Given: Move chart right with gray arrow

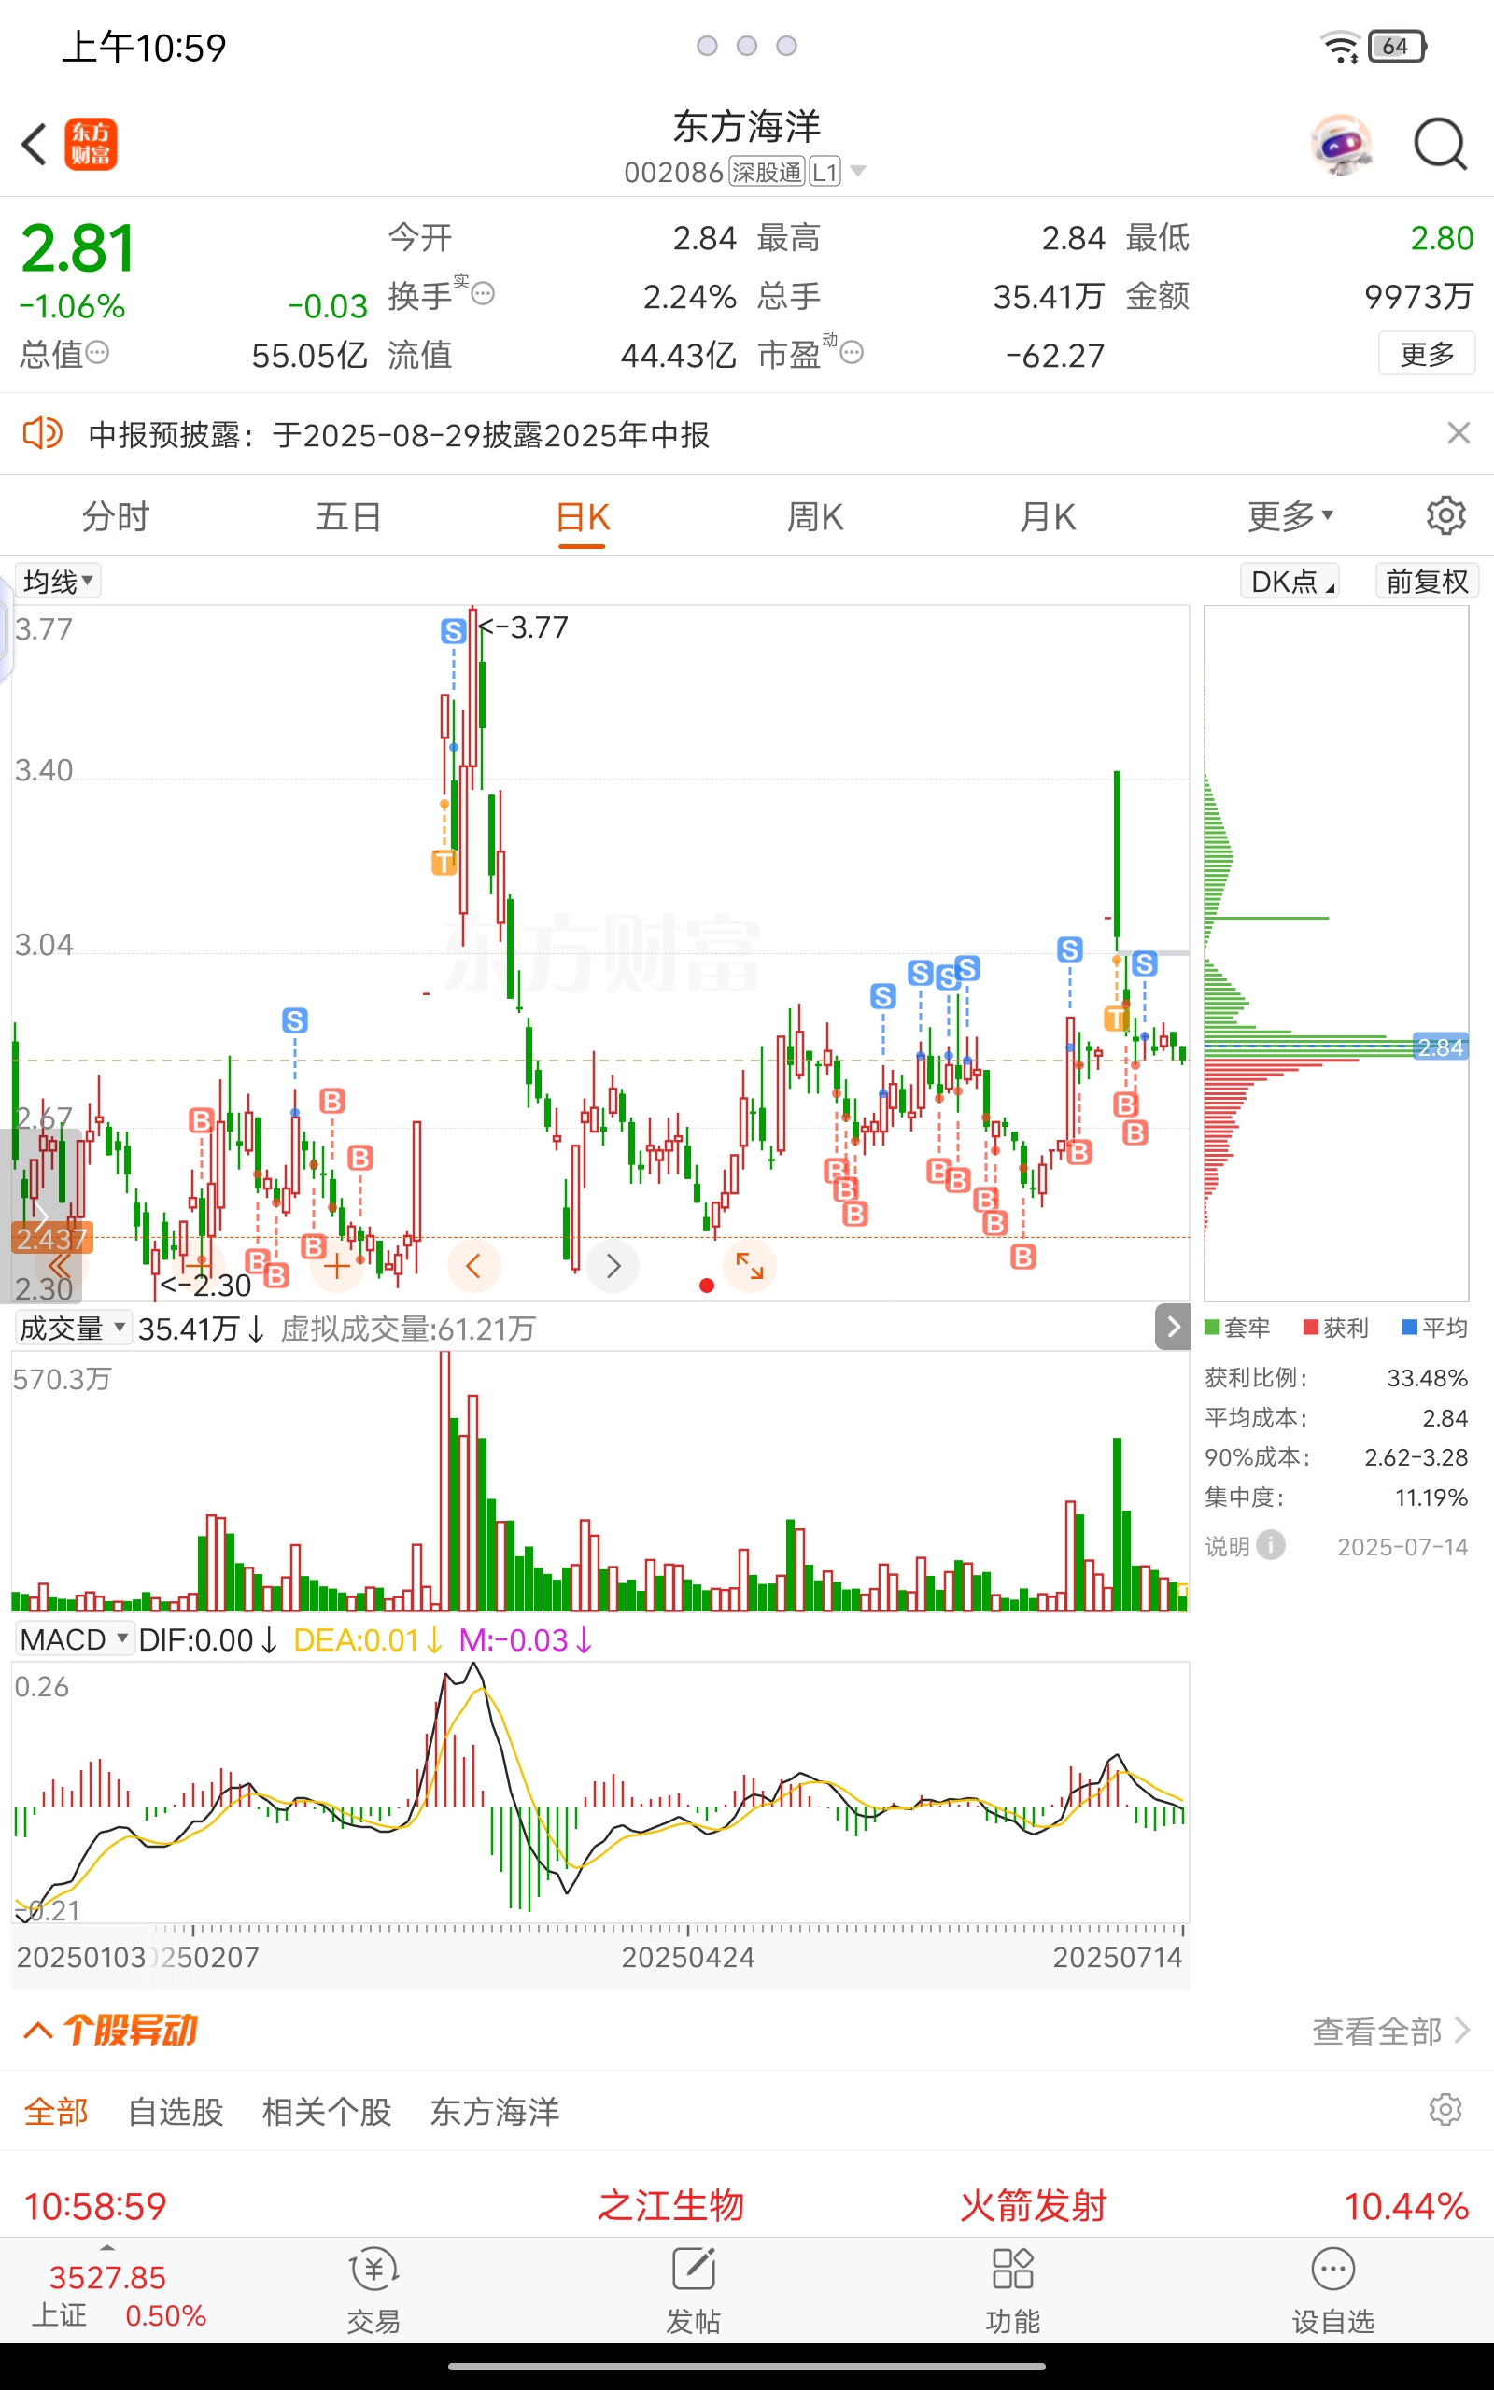Looking at the screenshot, I should pos(613,1266).
